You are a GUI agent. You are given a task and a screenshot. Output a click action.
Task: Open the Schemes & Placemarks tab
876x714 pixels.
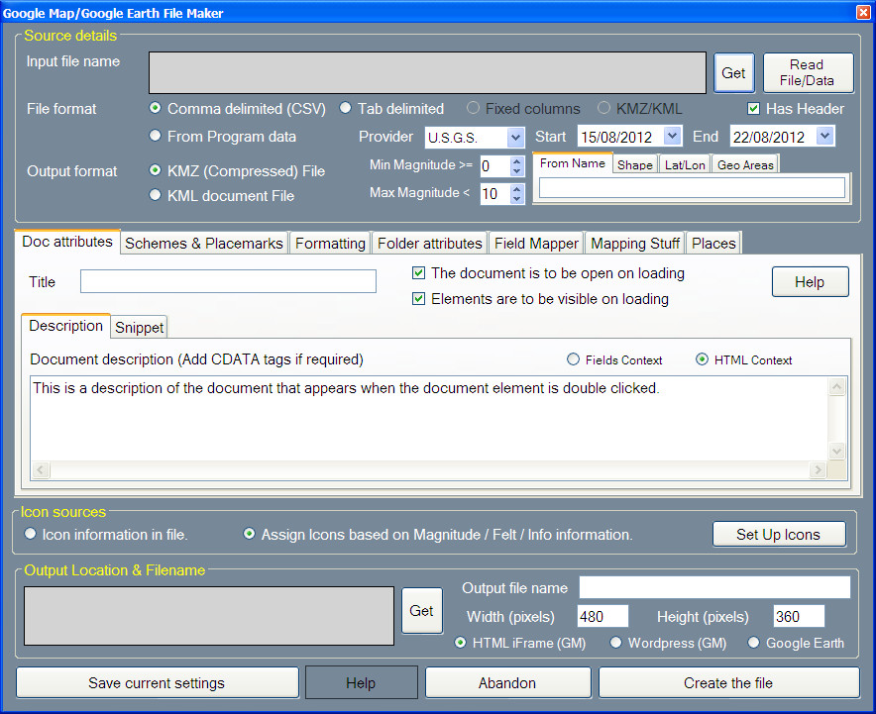coord(204,243)
